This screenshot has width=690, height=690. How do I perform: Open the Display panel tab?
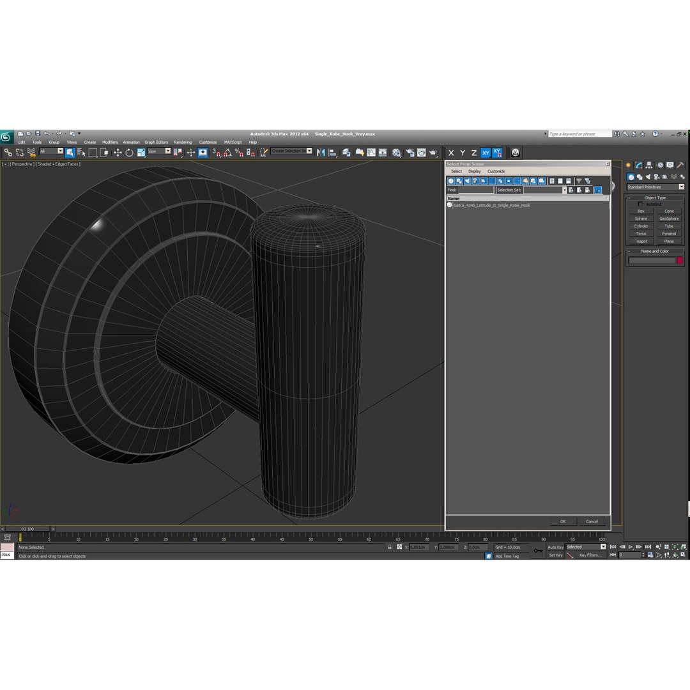coord(670,165)
